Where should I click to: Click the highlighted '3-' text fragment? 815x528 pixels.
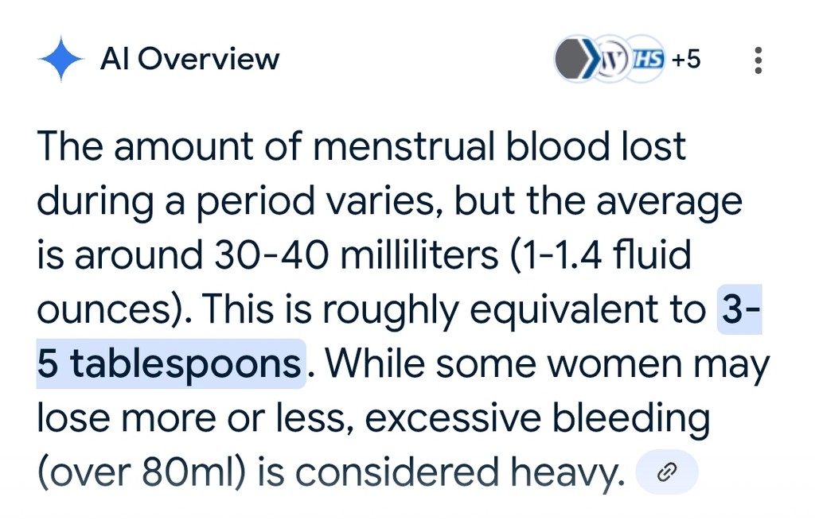[740, 309]
